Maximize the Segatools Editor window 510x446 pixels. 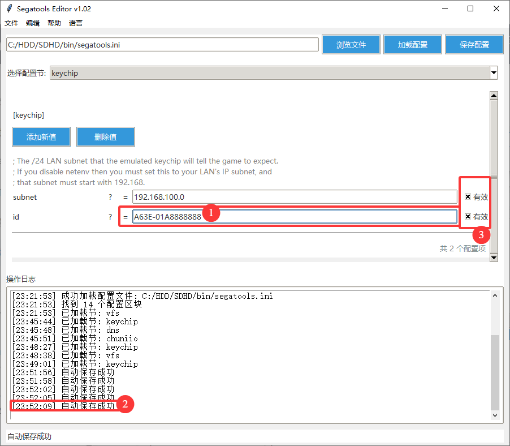[470, 9]
